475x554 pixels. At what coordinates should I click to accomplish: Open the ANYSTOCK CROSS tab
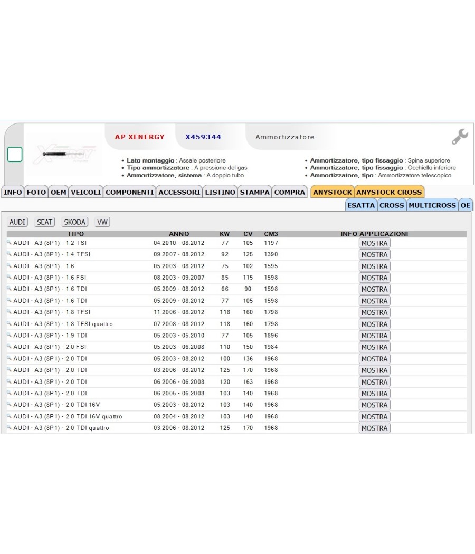click(x=389, y=192)
